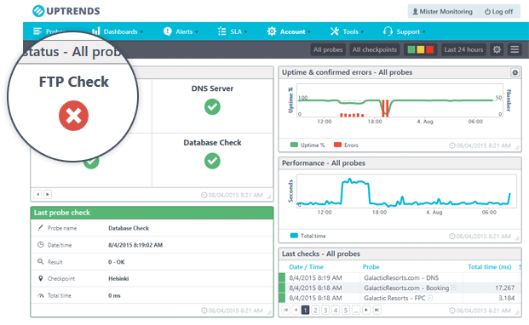The height and width of the screenshot is (325, 529).
Task: Open the Mister Monitoring user menu
Action: tap(443, 11)
